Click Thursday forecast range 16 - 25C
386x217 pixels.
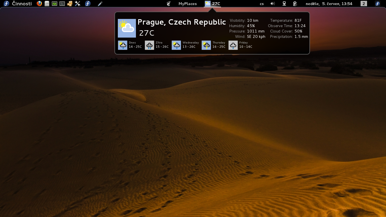pos(219,47)
